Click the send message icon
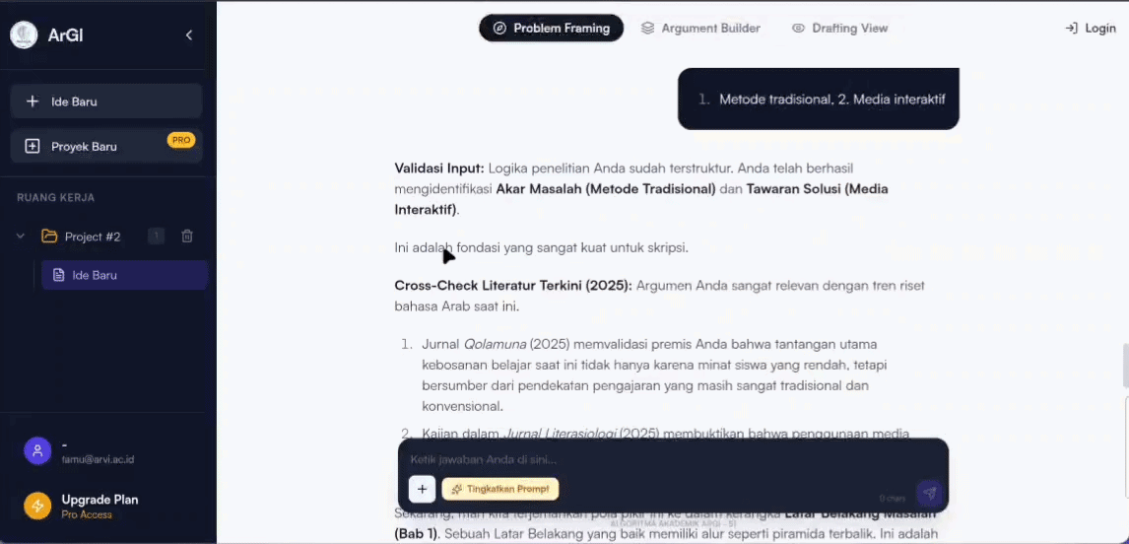This screenshot has width=1129, height=544. click(x=929, y=494)
